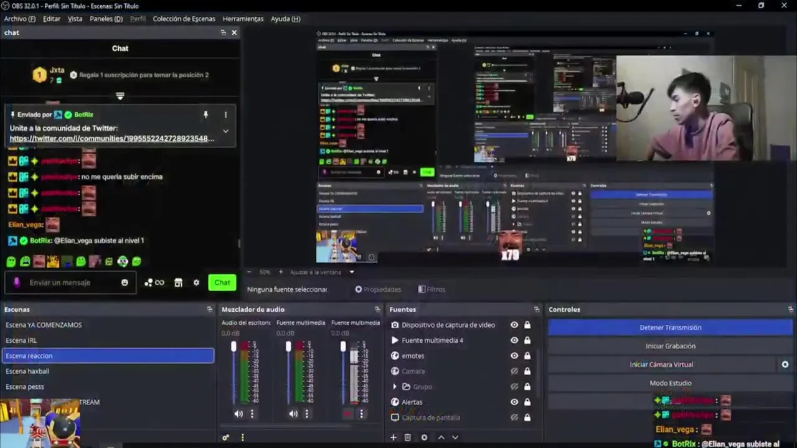The width and height of the screenshot is (797, 448).
Task: Hide Fuente multimedia 4 source
Action: click(x=514, y=340)
